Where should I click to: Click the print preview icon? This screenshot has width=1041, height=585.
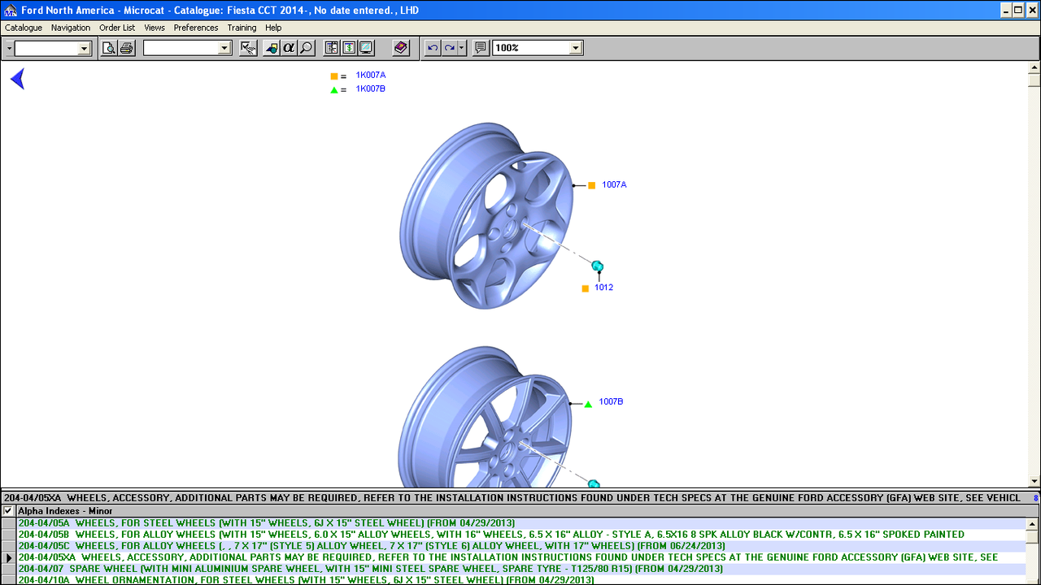pyautogui.click(x=109, y=48)
